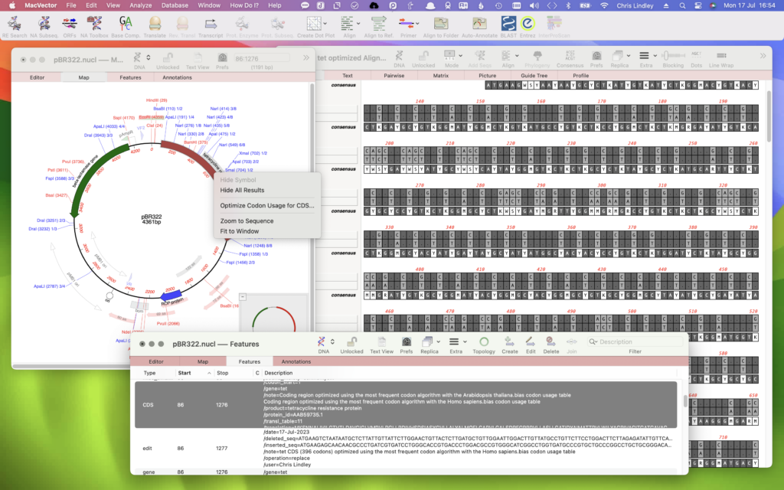
Task: Open Filter search options dropdown
Action: (593, 342)
